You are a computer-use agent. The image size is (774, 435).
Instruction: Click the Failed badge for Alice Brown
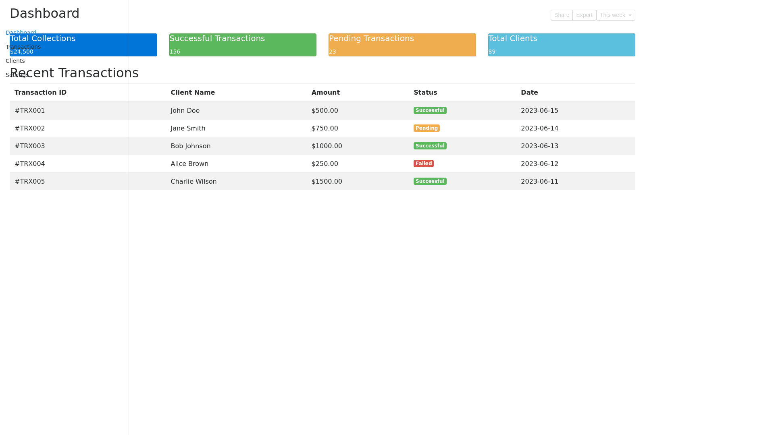click(x=423, y=164)
